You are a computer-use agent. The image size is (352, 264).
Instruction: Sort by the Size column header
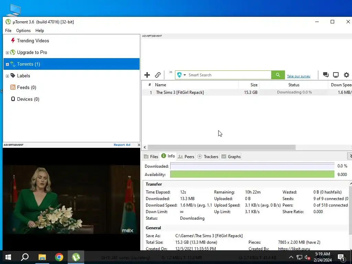point(249,85)
